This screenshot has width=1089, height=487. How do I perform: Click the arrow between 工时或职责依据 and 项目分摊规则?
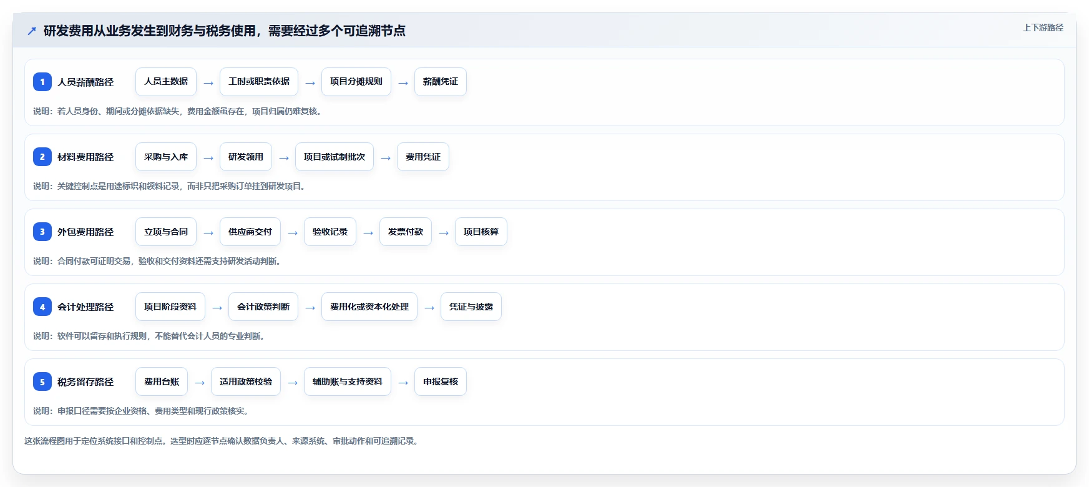(x=310, y=82)
